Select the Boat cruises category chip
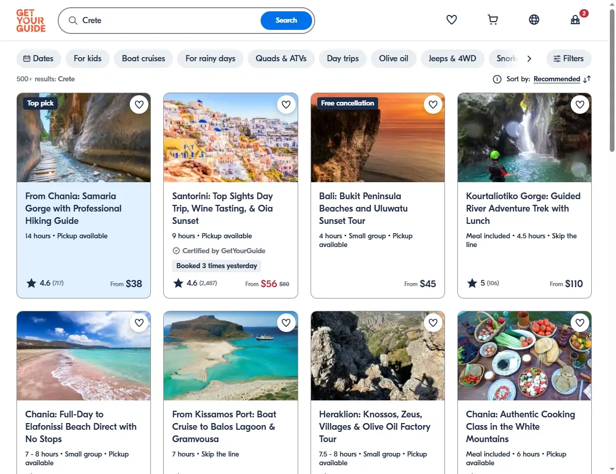The image size is (616, 474). [x=143, y=59]
